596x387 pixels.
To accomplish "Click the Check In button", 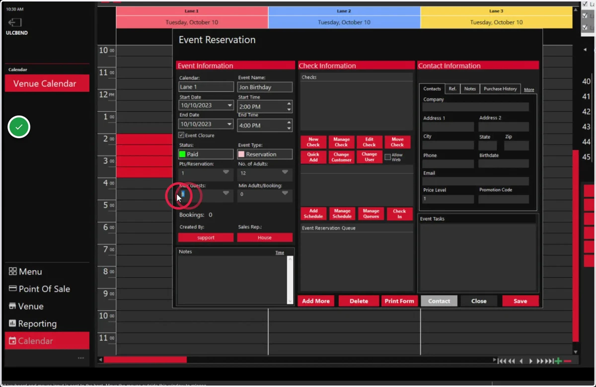I will coord(399,214).
